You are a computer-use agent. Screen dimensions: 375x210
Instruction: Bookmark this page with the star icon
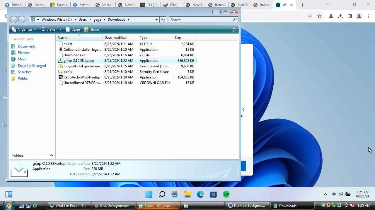[319, 16]
